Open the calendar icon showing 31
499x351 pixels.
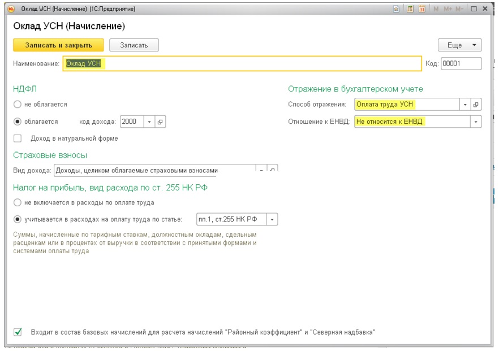pos(422,9)
